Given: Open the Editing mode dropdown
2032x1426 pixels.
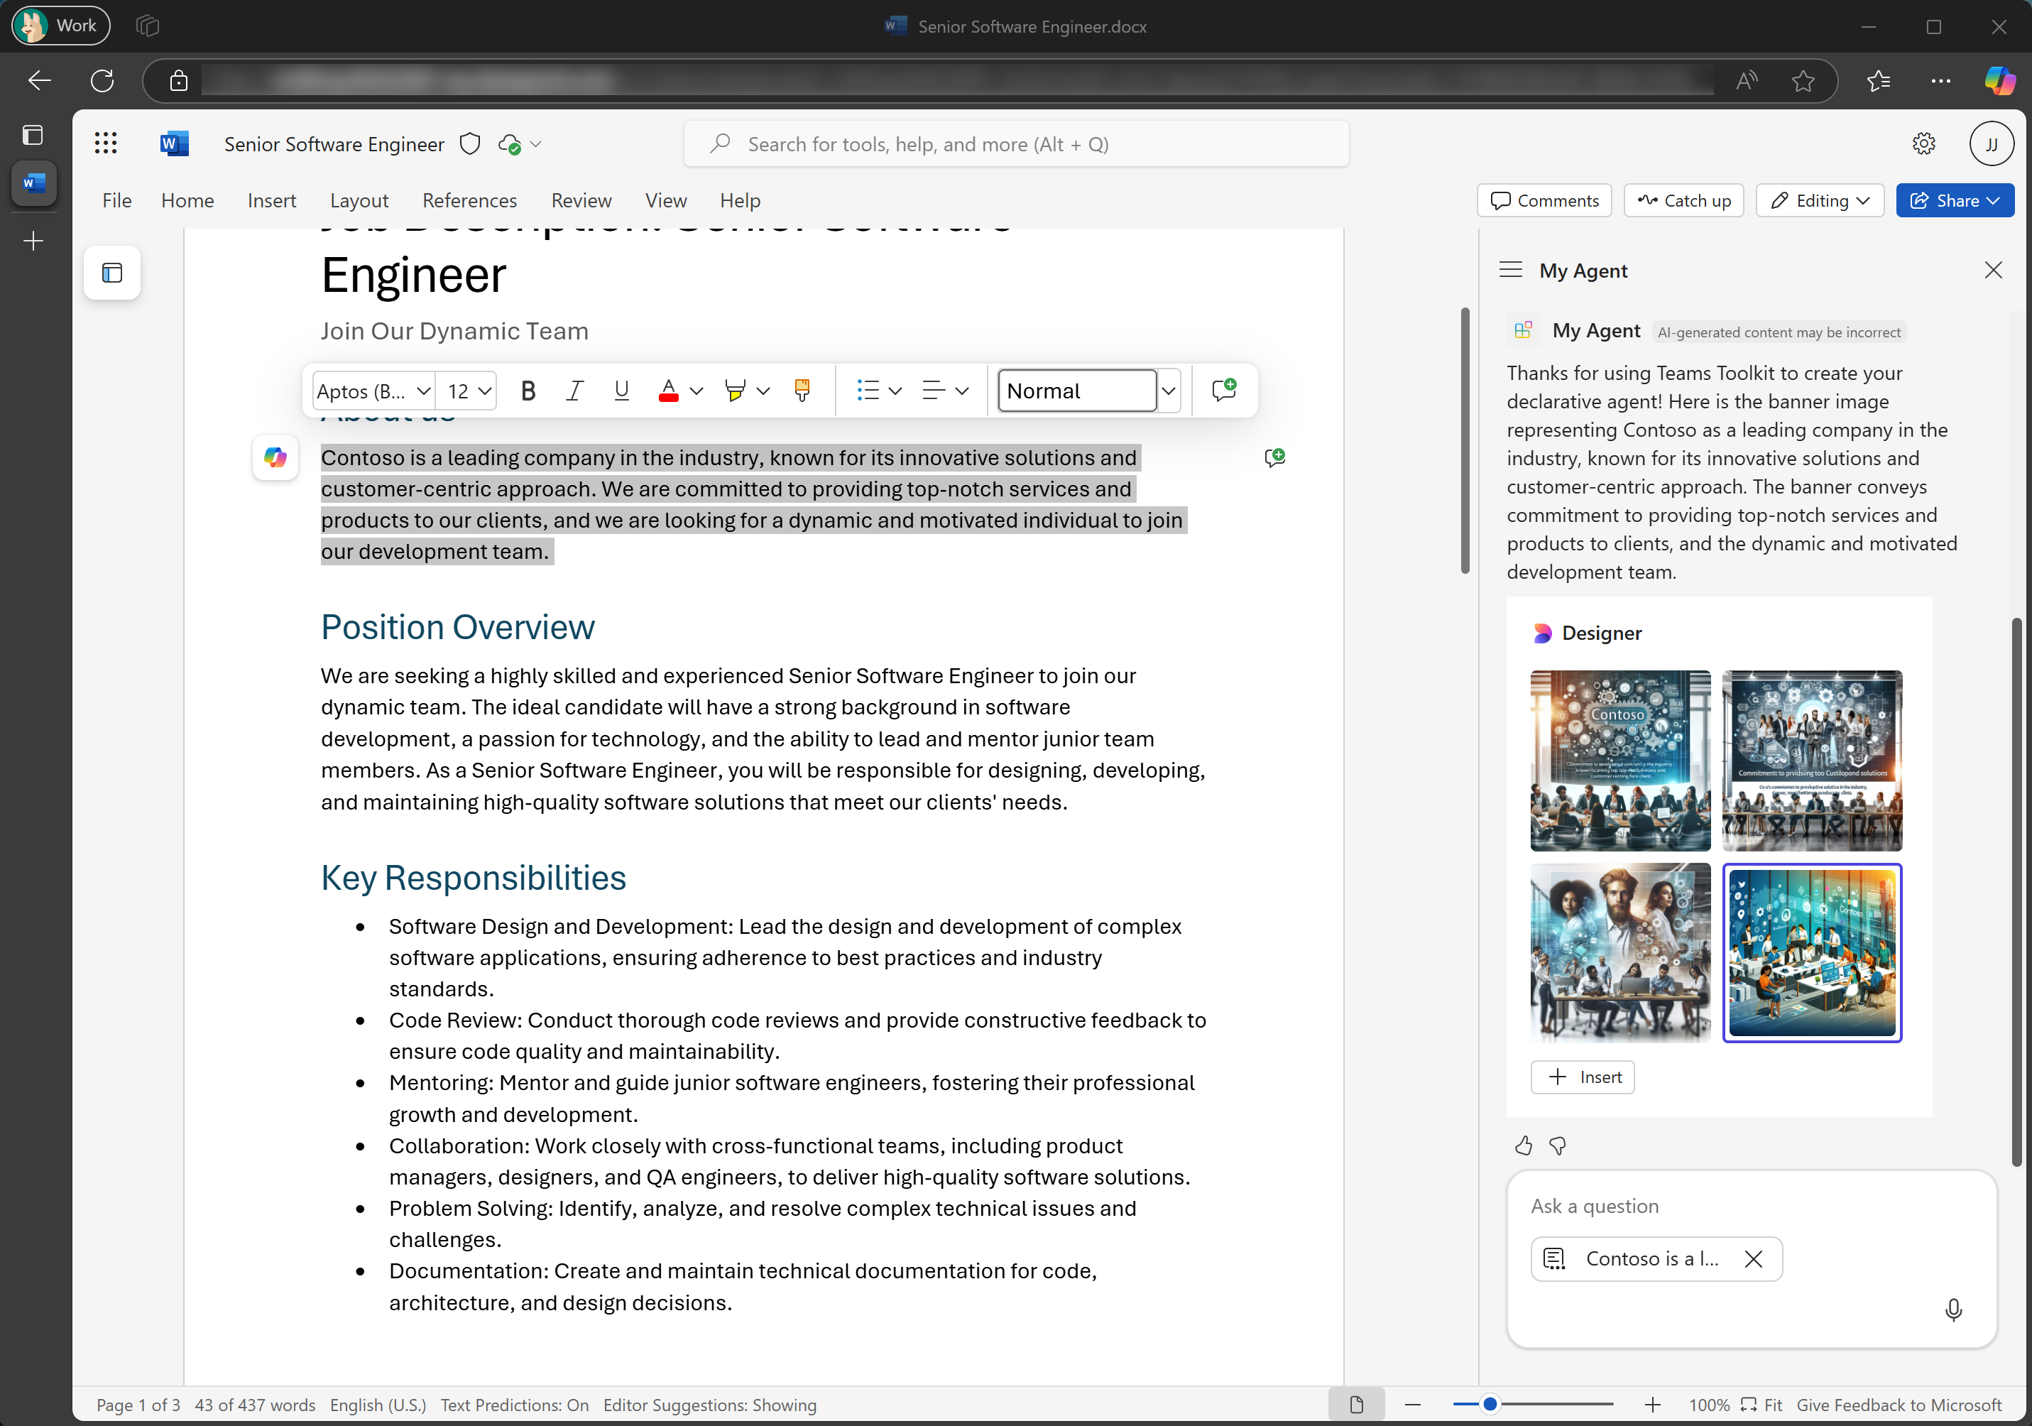Looking at the screenshot, I should [x=1819, y=201].
